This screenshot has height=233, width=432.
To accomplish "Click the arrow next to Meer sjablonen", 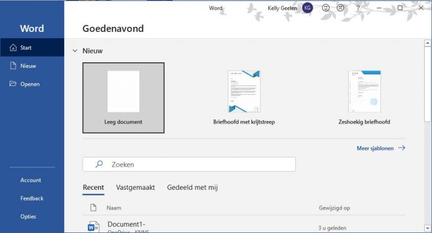I will point(402,148).
